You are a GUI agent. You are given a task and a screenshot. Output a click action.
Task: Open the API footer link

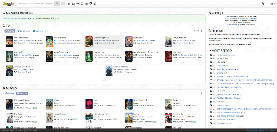tap(267, 130)
